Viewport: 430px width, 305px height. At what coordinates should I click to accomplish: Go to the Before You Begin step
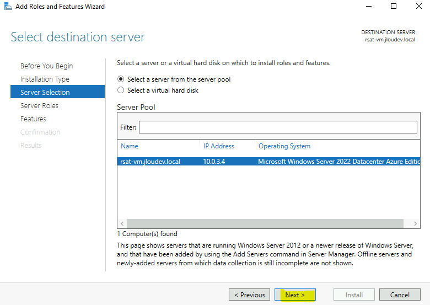click(47, 66)
